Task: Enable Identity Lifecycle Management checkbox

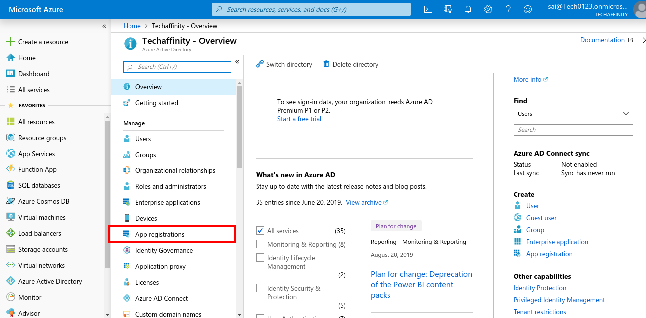Action: coord(260,258)
